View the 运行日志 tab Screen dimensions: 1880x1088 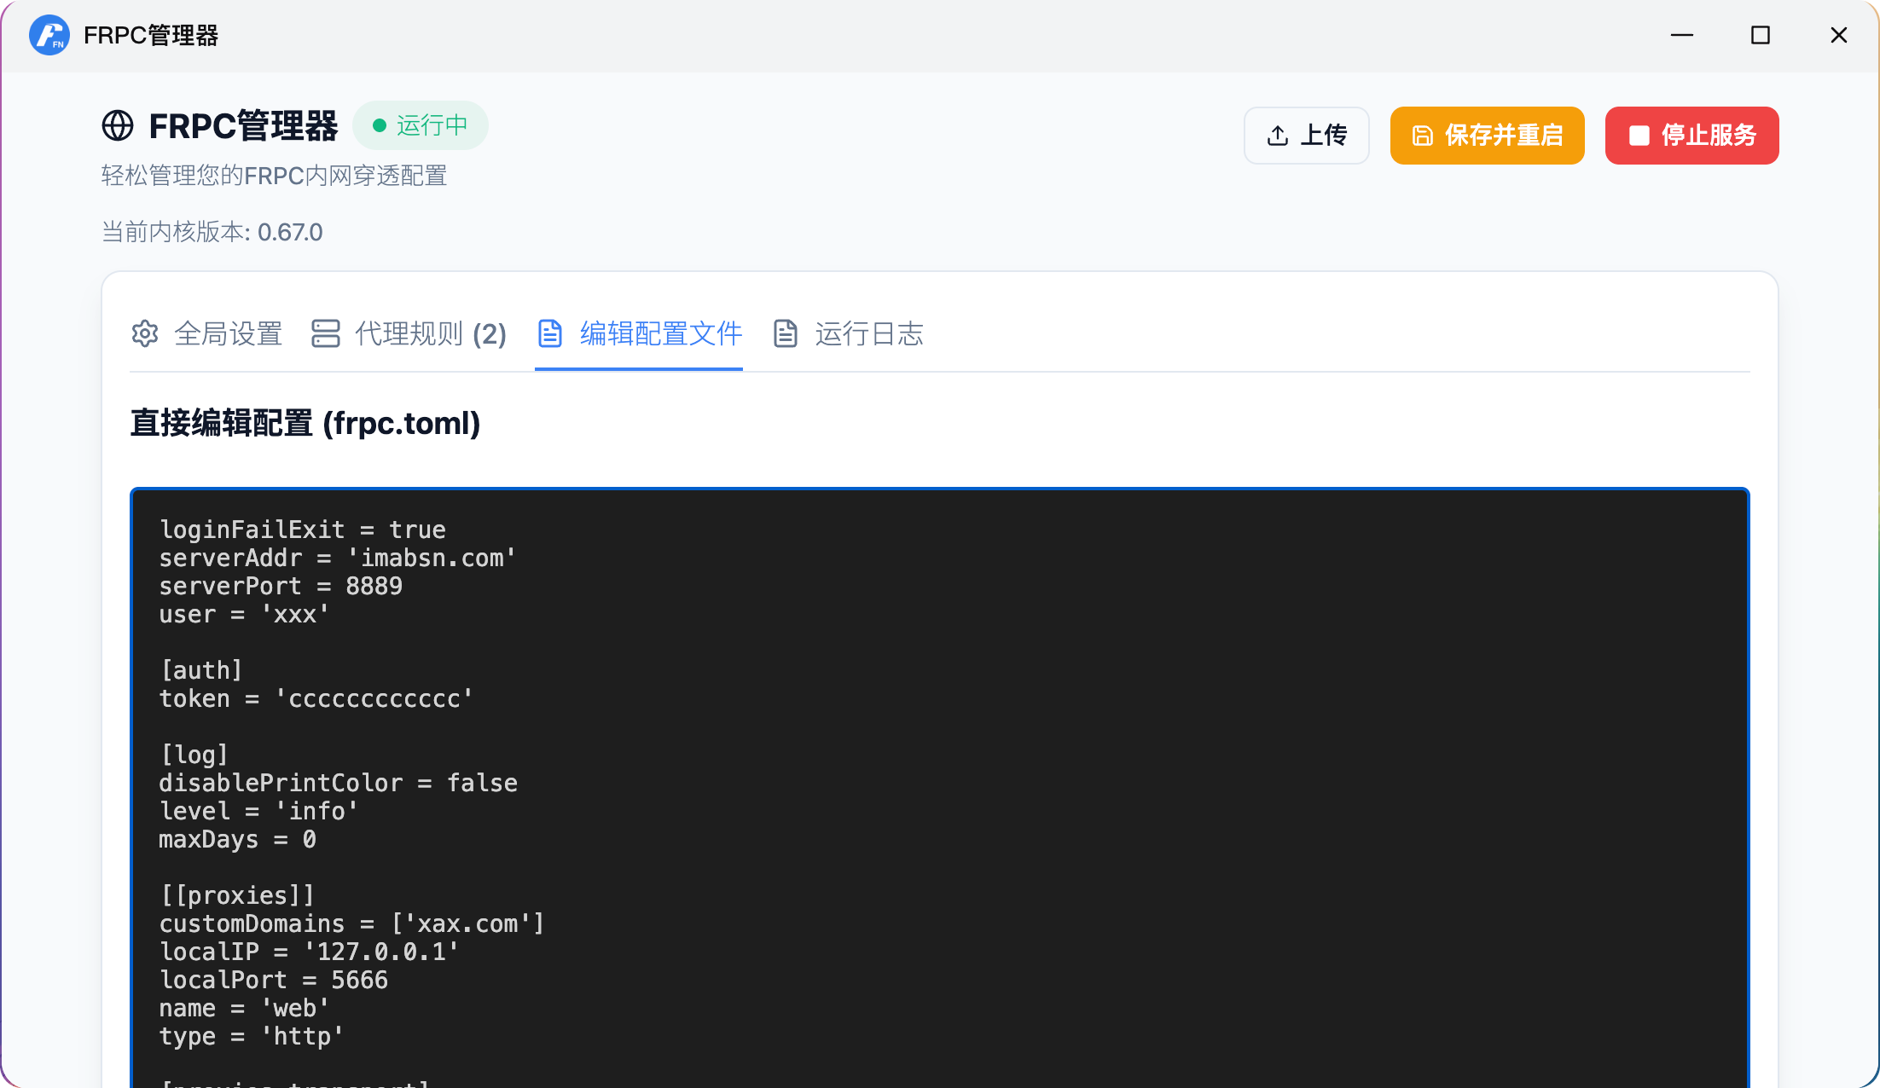pyautogui.click(x=868, y=333)
